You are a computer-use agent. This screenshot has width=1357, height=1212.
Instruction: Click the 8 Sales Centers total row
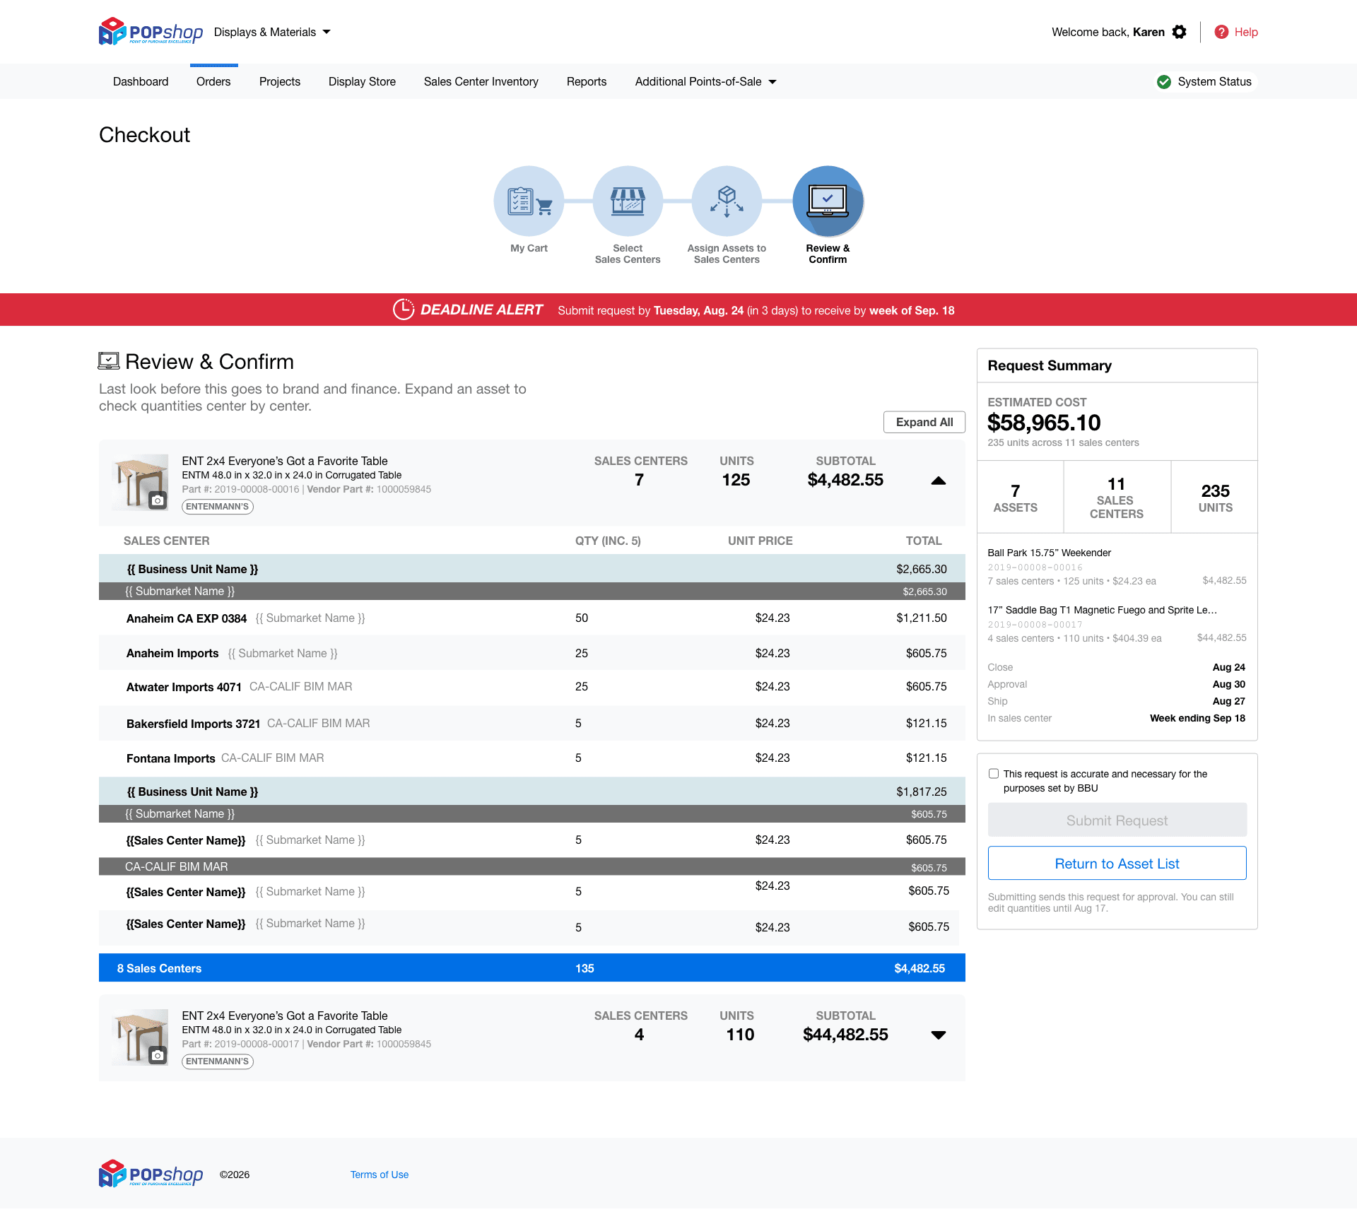pyautogui.click(x=532, y=968)
